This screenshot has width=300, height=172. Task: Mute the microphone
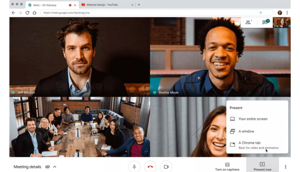(x=134, y=166)
